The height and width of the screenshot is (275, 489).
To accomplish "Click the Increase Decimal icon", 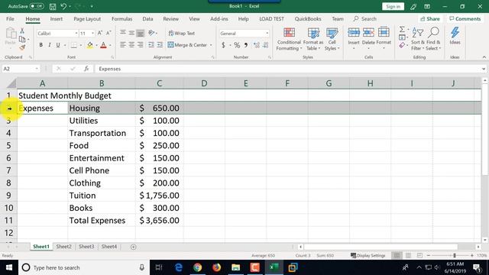I will pyautogui.click(x=257, y=45).
